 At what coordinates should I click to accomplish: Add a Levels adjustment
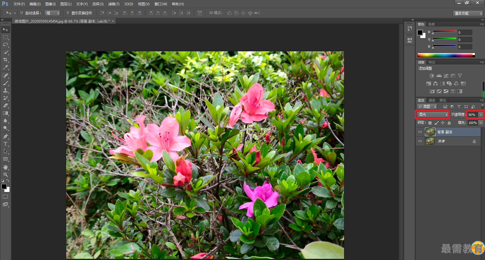439,76
